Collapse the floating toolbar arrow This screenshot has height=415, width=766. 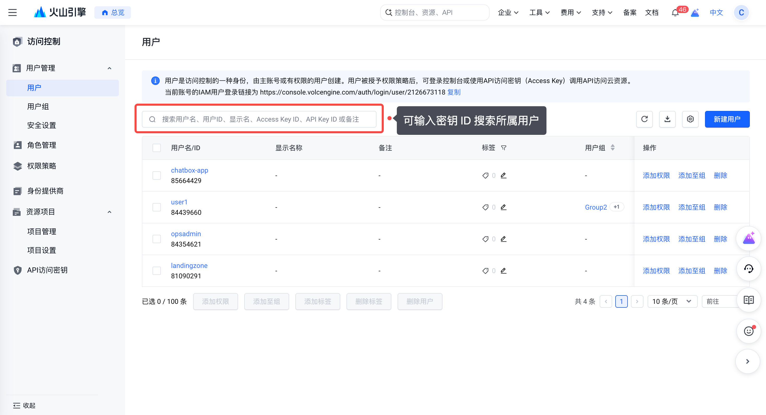747,361
